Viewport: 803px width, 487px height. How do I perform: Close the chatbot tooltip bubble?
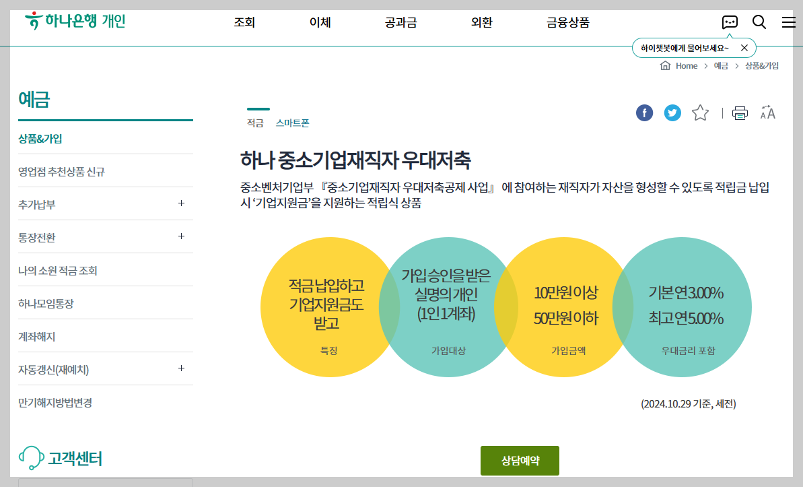click(744, 48)
